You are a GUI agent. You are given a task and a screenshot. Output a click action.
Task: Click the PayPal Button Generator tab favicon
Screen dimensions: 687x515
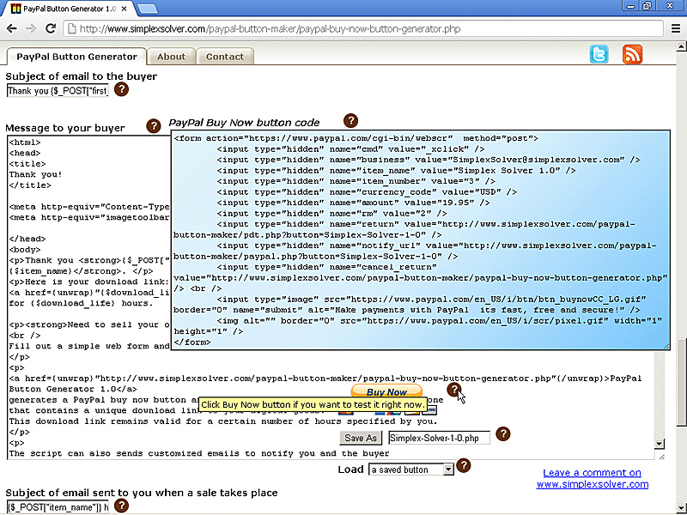(15, 9)
